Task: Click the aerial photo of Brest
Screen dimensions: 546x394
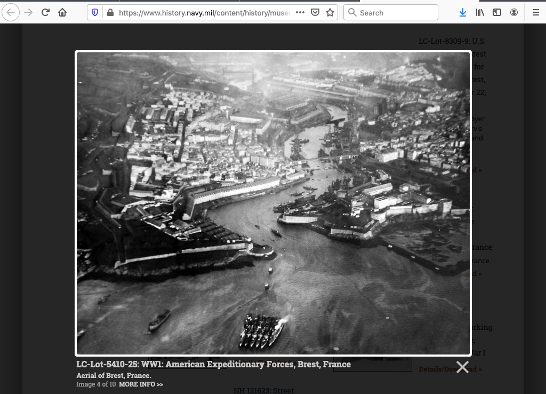Action: pyautogui.click(x=273, y=203)
